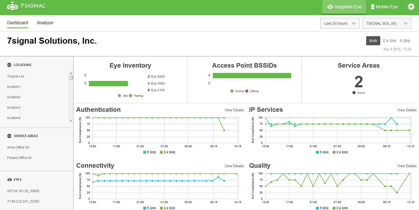Click the Mobile Eye phone icon

coord(372,7)
